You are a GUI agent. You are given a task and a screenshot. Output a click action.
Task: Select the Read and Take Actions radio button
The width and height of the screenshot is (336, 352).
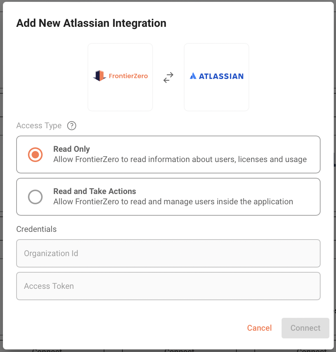tap(35, 197)
